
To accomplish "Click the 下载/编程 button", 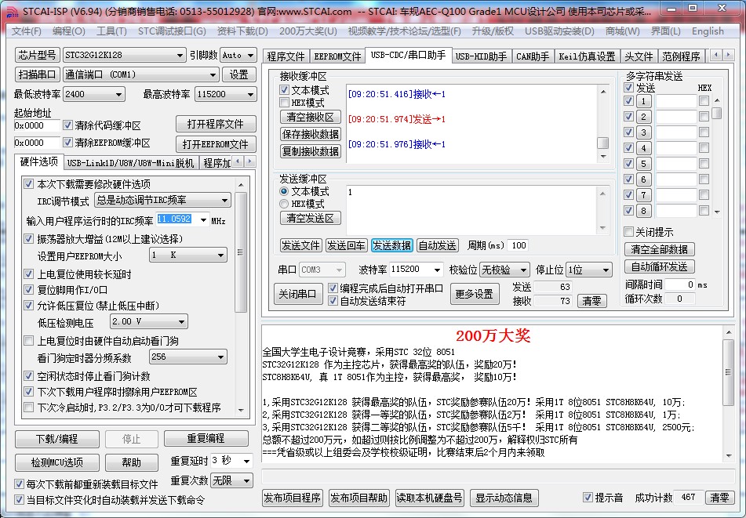I will click(57, 439).
